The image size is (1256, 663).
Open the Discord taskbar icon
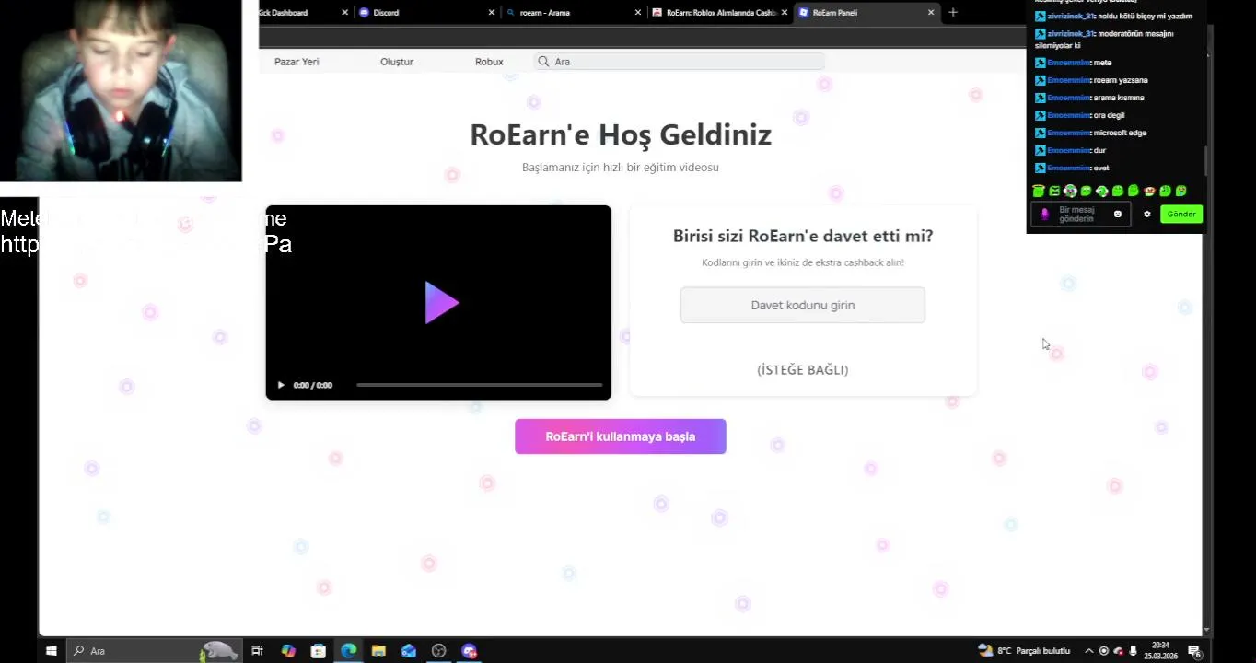tap(470, 651)
